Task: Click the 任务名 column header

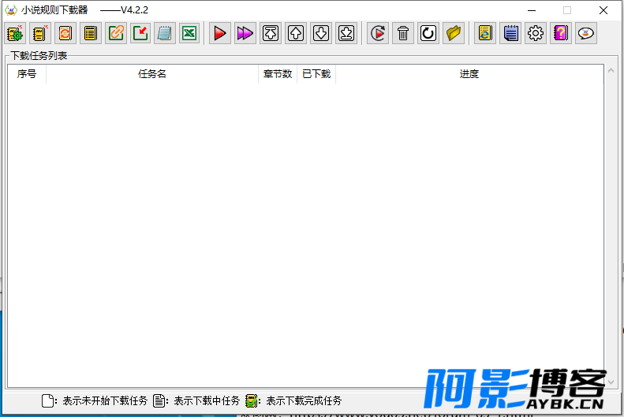Action: tap(152, 74)
